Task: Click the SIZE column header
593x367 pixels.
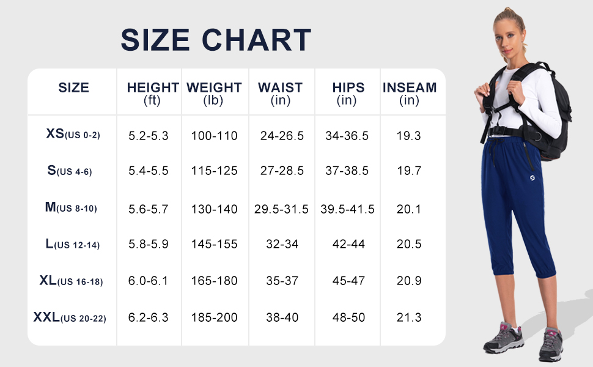Action: pyautogui.click(x=73, y=88)
